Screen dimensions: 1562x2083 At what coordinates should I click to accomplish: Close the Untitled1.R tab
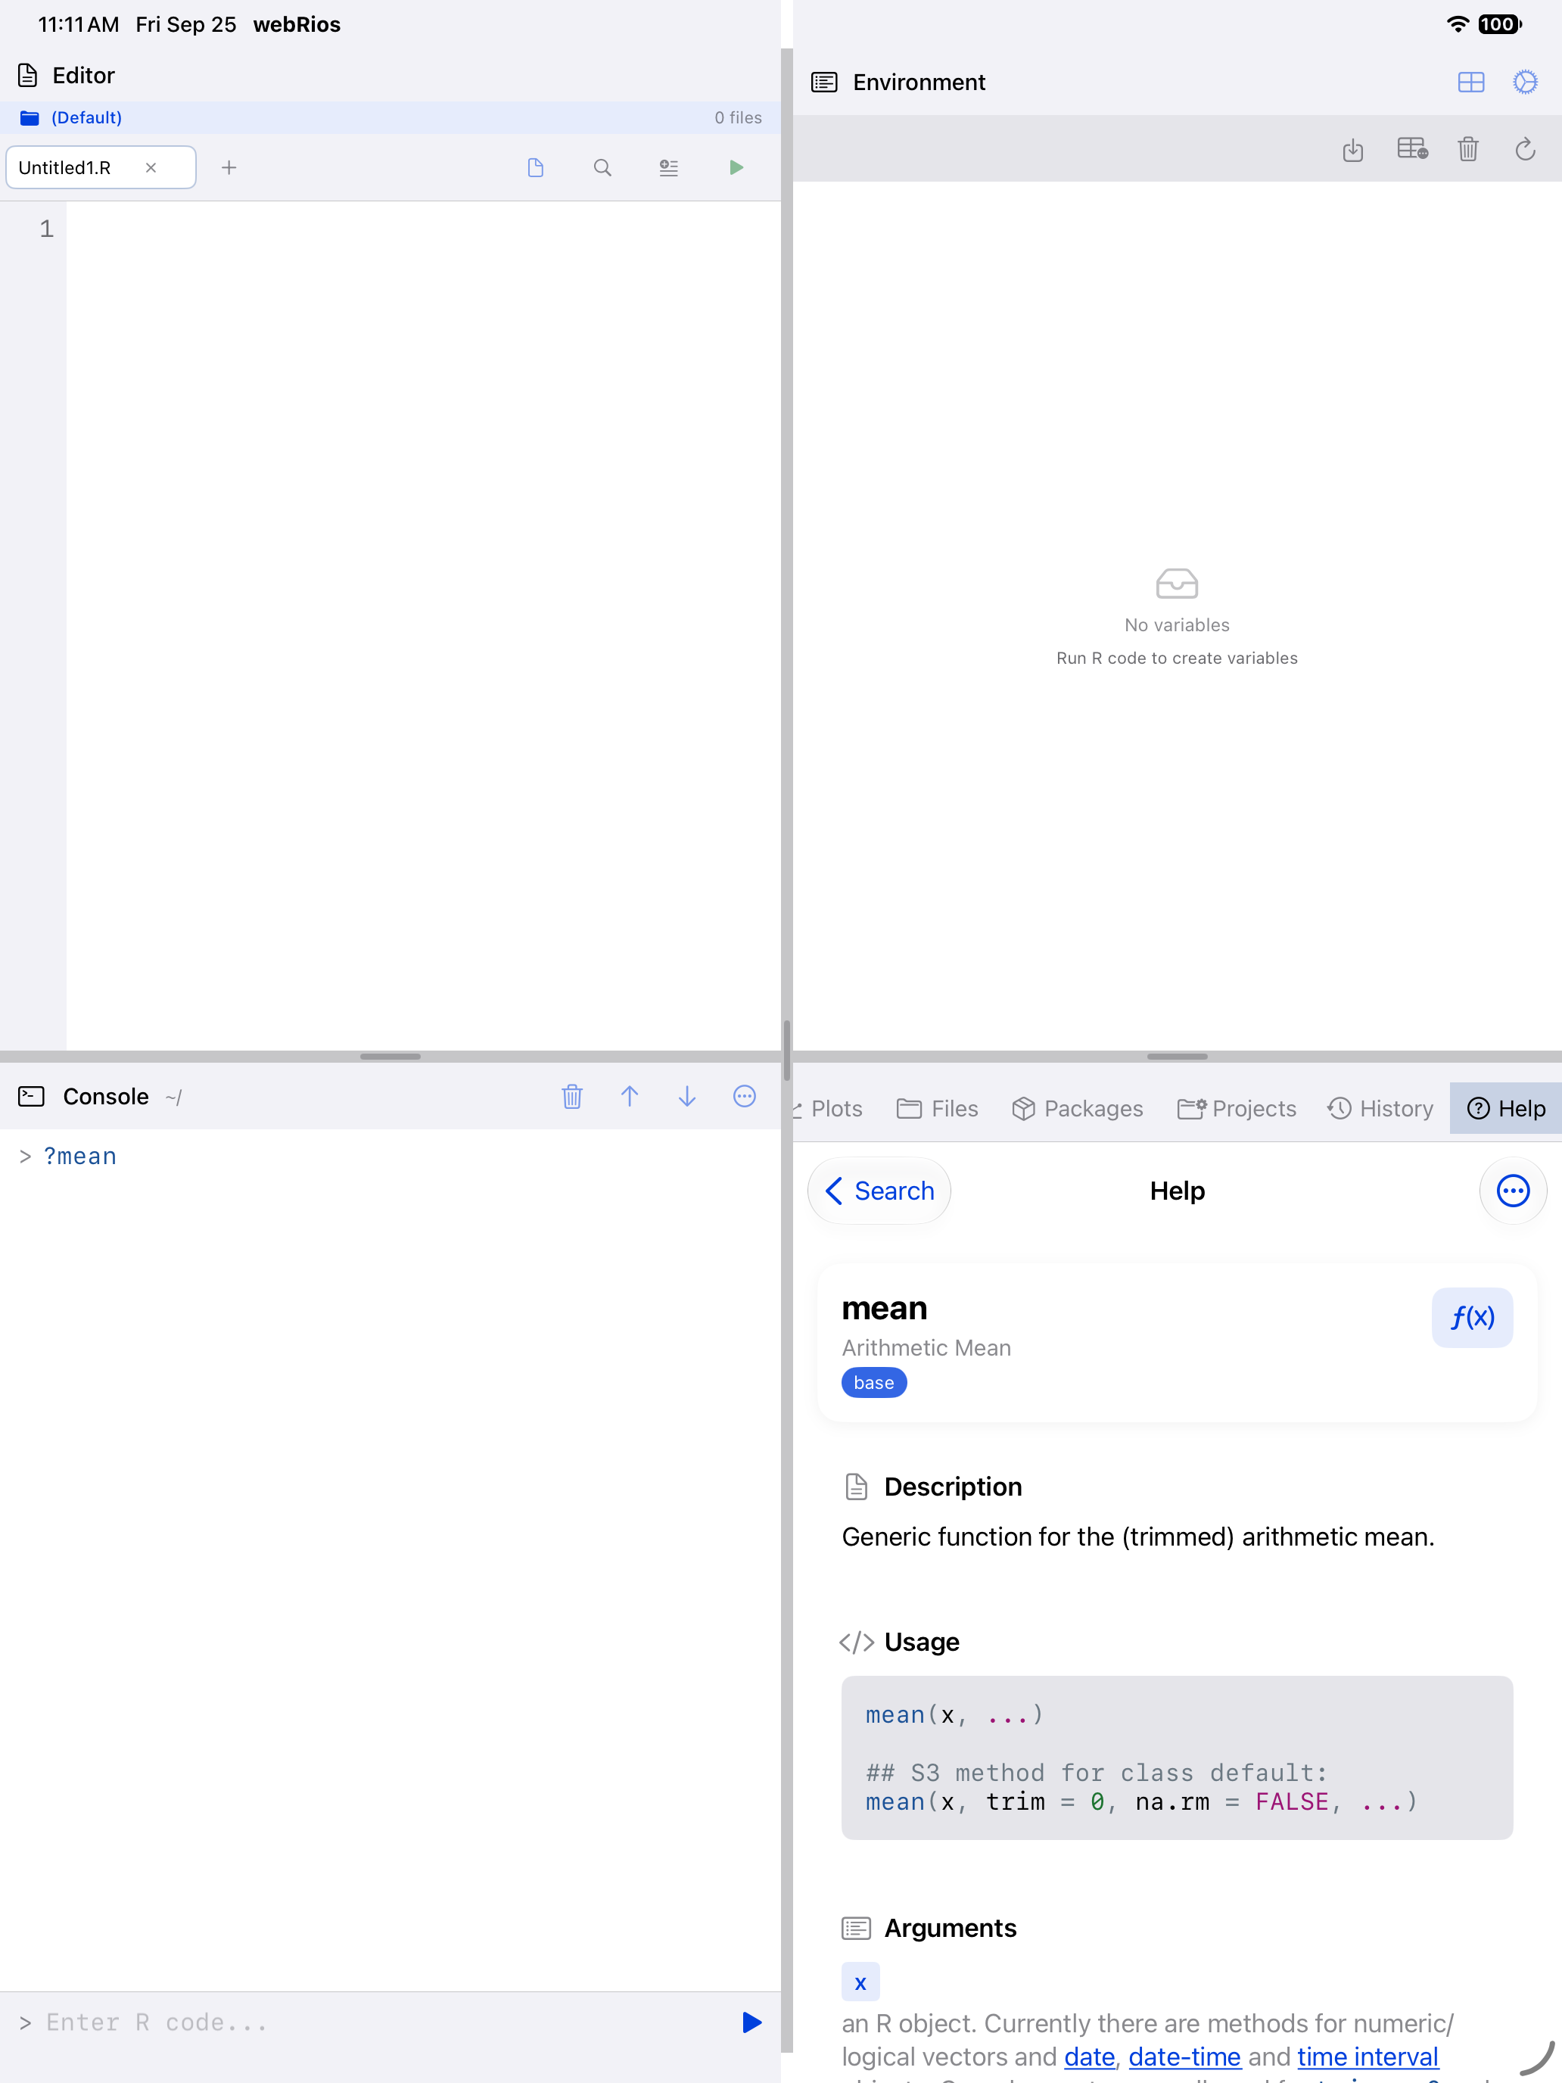click(x=151, y=167)
